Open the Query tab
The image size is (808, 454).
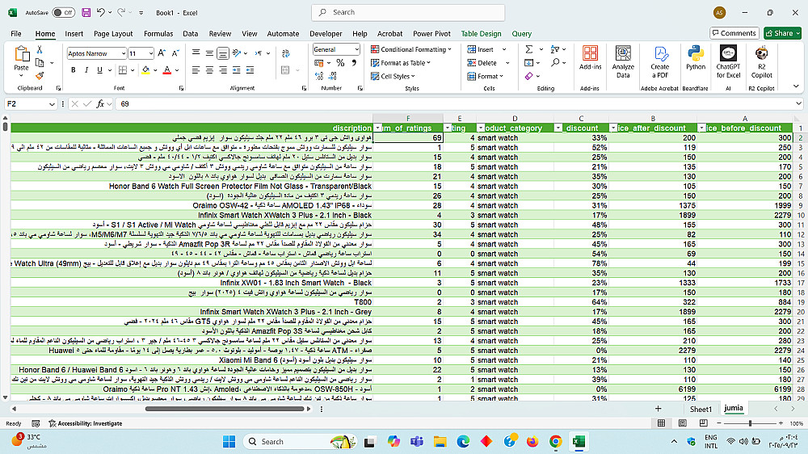coord(521,33)
